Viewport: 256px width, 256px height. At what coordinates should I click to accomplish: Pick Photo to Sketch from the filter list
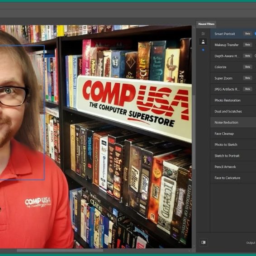click(233, 145)
